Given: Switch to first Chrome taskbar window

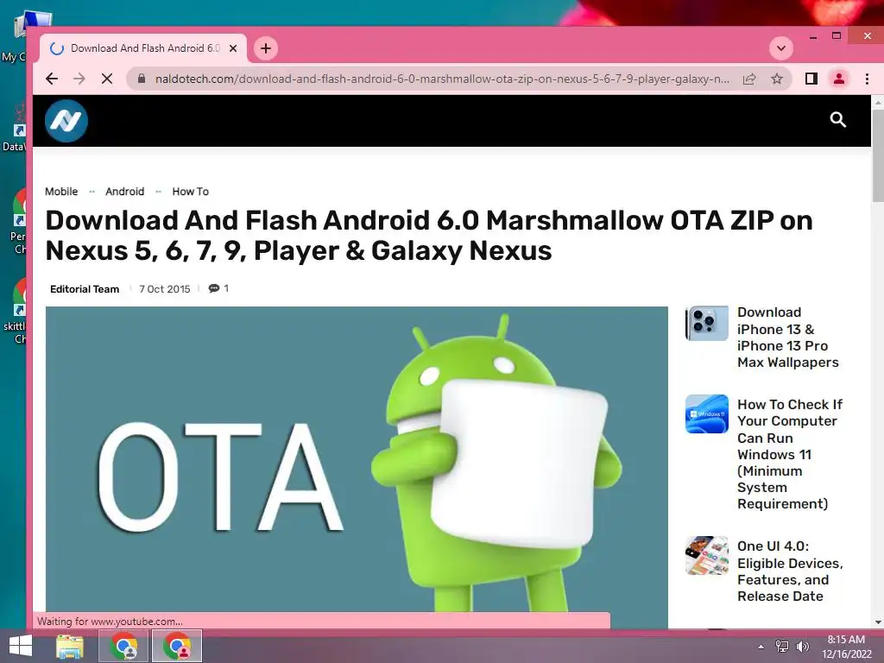Looking at the screenshot, I should click(123, 646).
